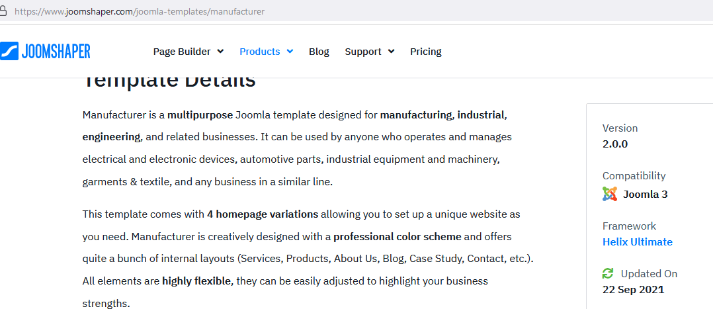Expand the Page Builder dropdown arrow
Screen dimensions: 713x309
coord(220,52)
